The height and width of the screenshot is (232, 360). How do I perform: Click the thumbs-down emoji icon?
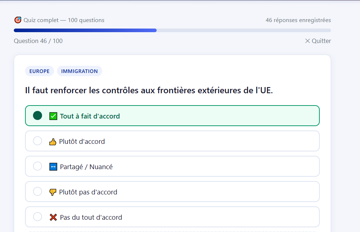(x=53, y=192)
